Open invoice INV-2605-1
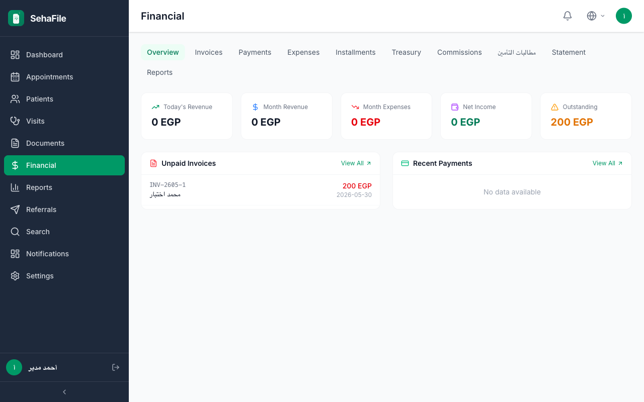 click(168, 185)
